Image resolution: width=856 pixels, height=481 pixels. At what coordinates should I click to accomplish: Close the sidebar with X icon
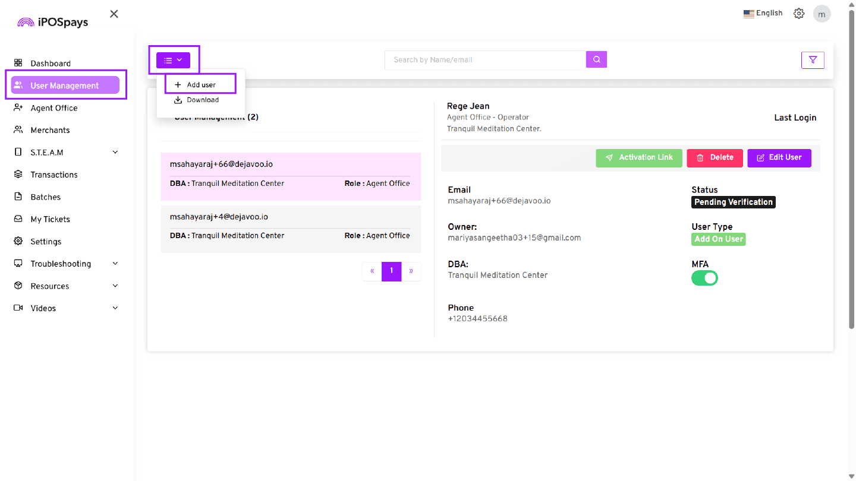point(114,14)
